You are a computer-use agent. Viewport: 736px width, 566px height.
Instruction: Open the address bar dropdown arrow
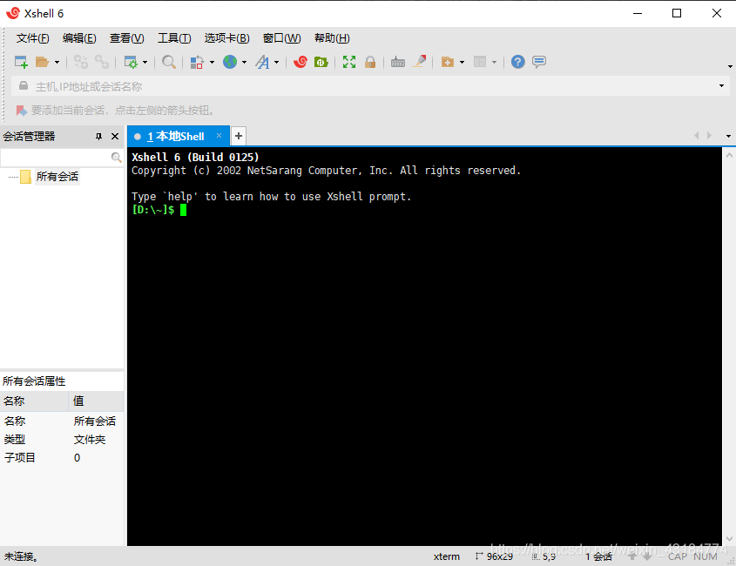coord(722,86)
